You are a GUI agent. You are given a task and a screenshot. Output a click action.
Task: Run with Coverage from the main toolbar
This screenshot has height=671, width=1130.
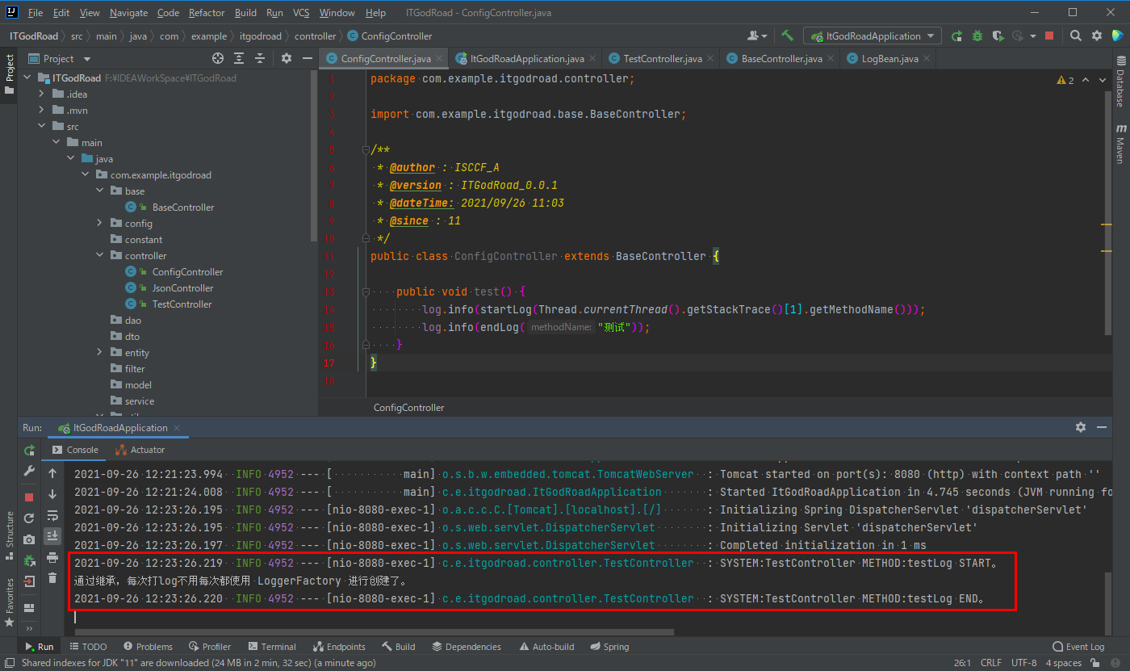point(998,36)
